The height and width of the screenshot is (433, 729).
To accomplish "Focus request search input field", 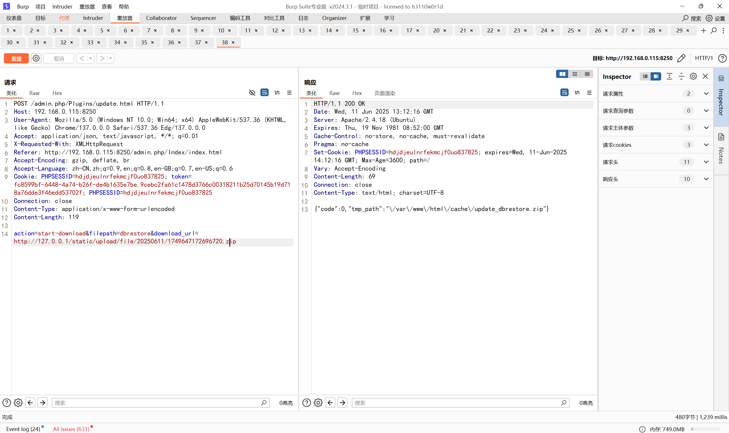I will pyautogui.click(x=161, y=403).
